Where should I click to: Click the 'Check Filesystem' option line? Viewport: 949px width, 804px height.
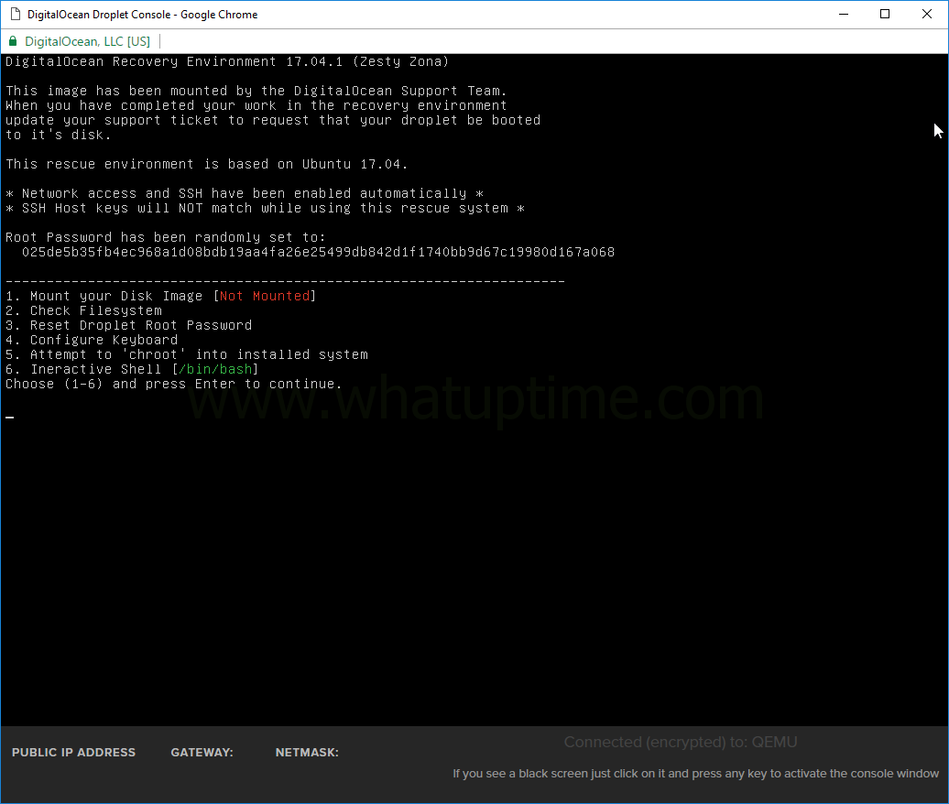pos(84,310)
